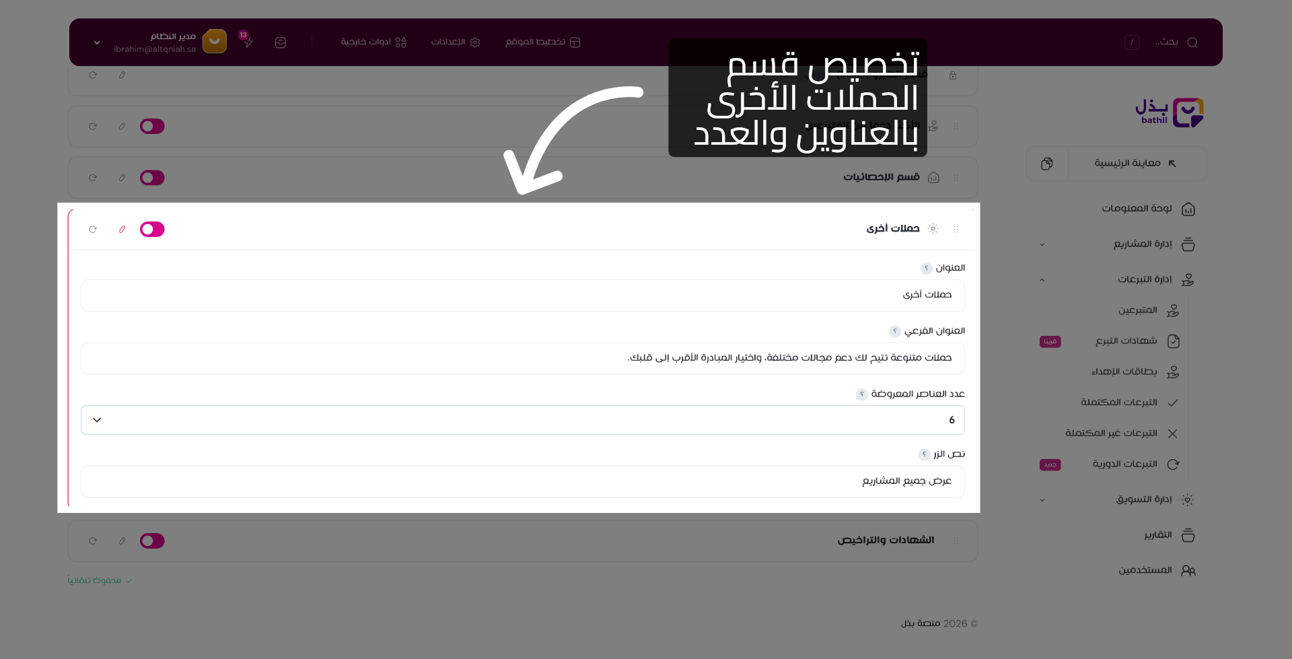The height and width of the screenshot is (659, 1292).
Task: Click the drag handle of حملات أخرى section
Action: coord(956,230)
